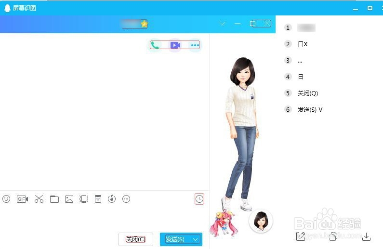Screen dimensions: 383x249
Task: Open the three-dots more options menu at top
Action: [195, 45]
